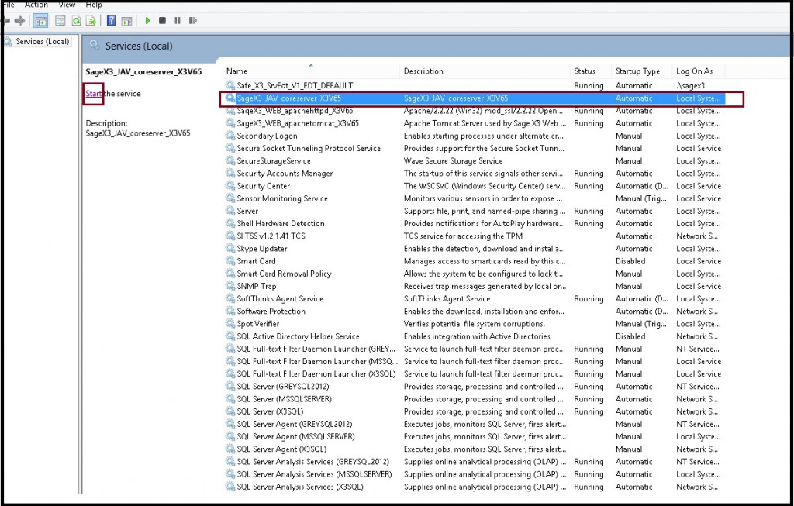Select SQL Full-text Filter Daemon Launcher (GREY...
This screenshot has width=794, height=506.
tap(316, 349)
